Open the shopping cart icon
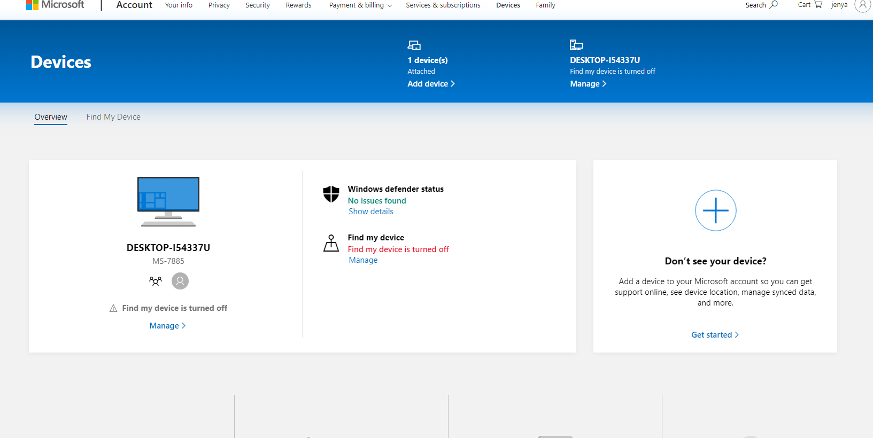Viewport: 873px width, 438px height. 818,5
